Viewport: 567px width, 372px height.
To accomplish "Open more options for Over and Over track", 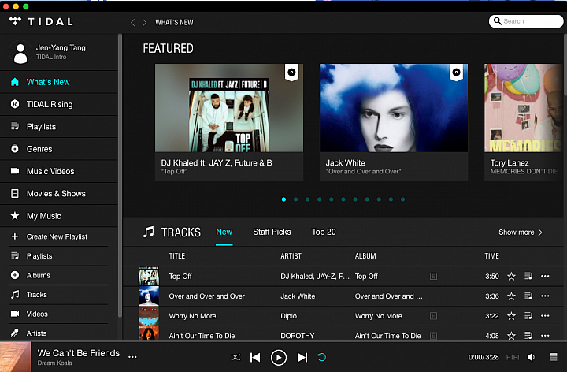I will coord(545,296).
